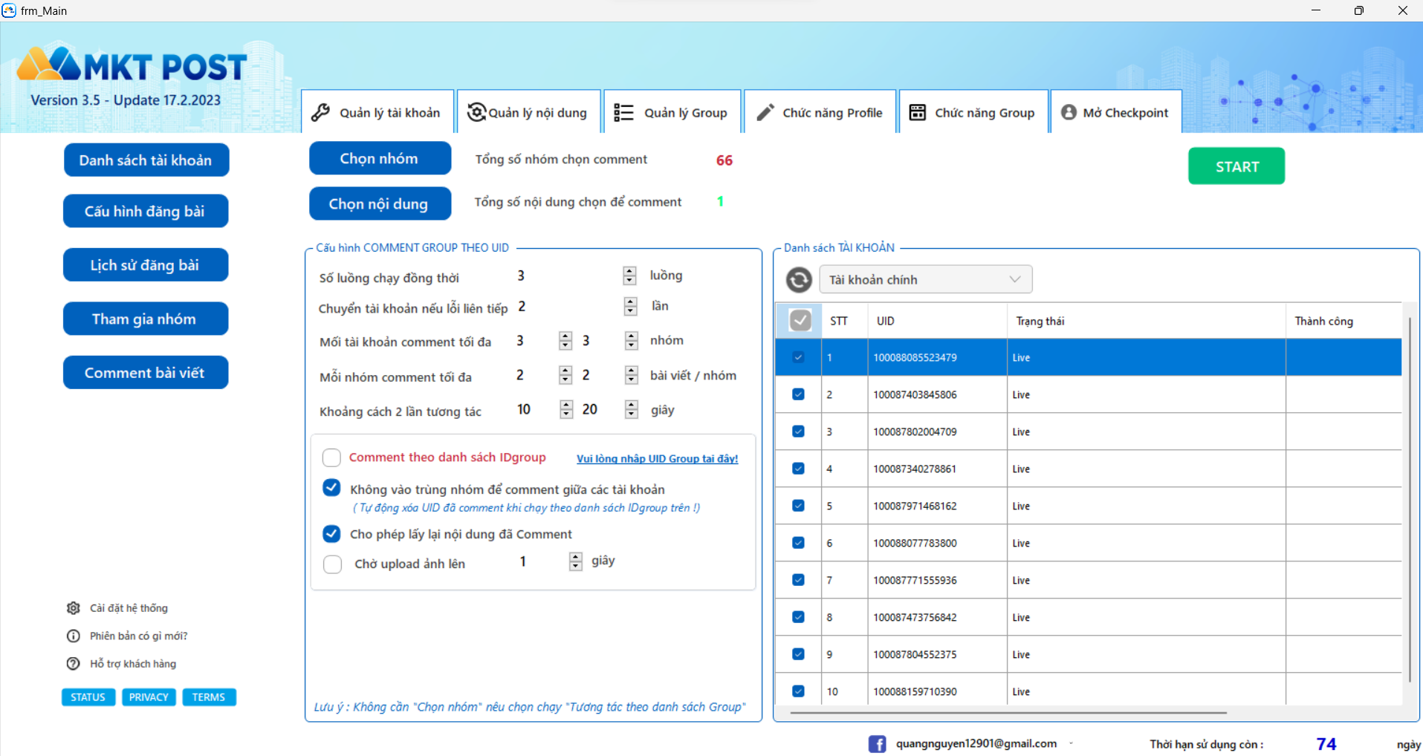1423x756 pixels.
Task: Uncheck account row 1 checkbox
Action: pos(798,357)
